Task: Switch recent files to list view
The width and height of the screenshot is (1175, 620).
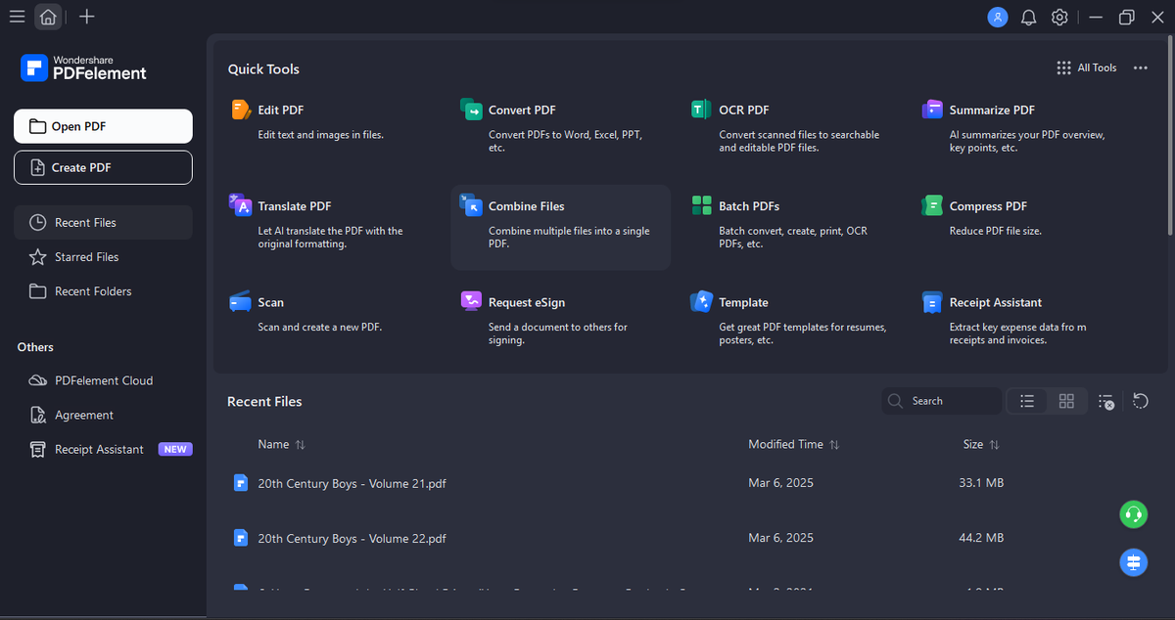Action: point(1027,401)
